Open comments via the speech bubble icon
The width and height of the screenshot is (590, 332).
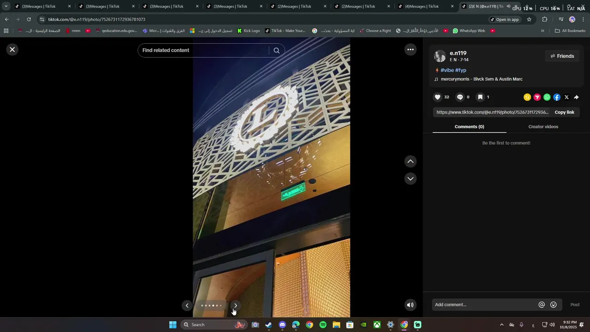coord(460,97)
